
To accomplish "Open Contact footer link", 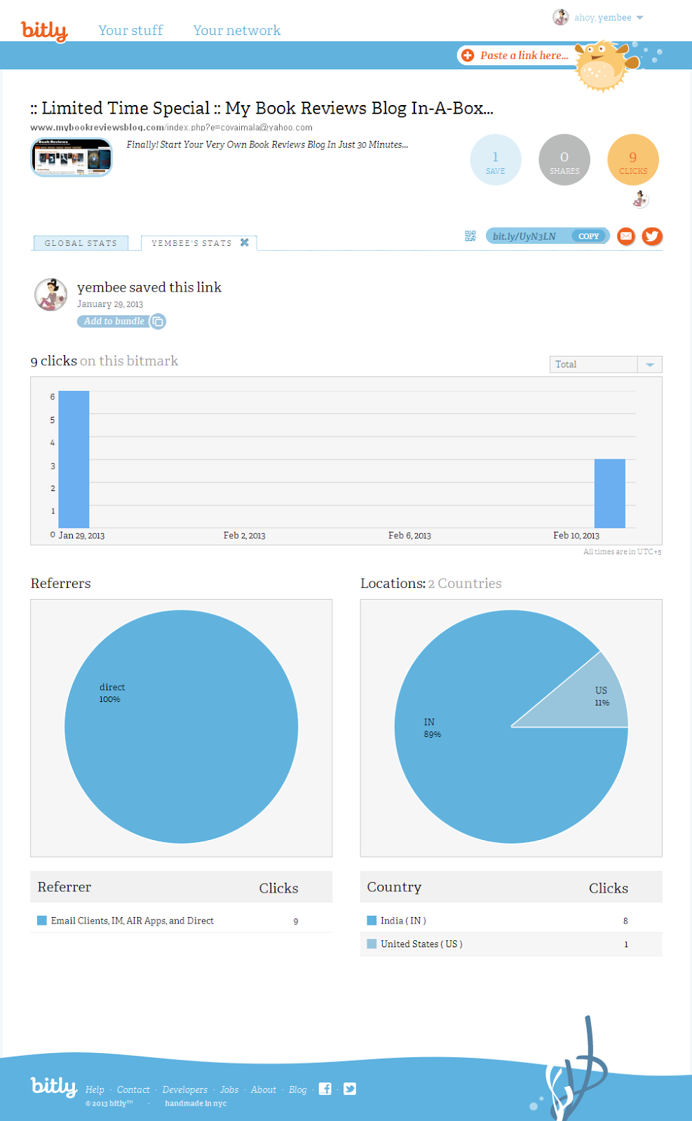I will coord(133,1089).
